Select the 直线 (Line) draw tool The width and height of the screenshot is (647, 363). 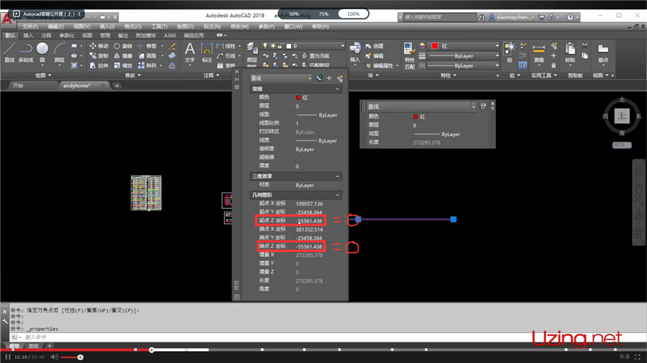point(9,51)
